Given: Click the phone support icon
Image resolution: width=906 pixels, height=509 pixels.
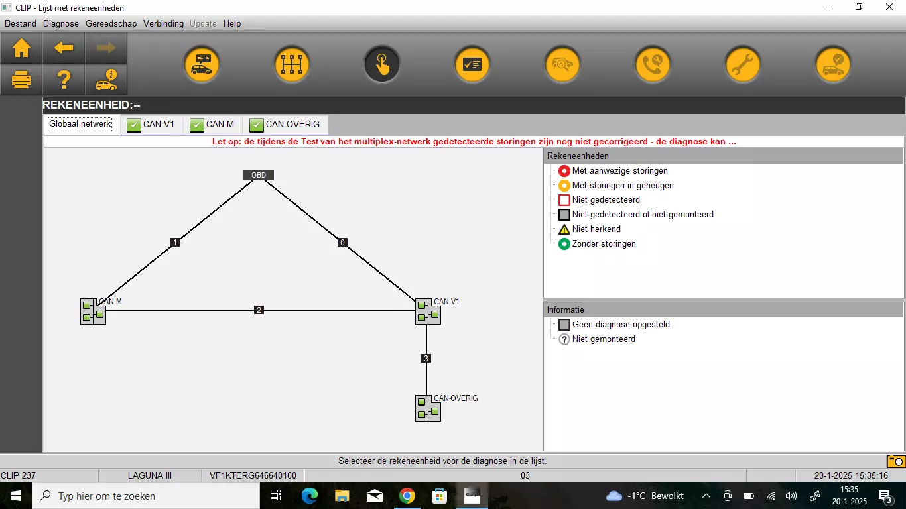Looking at the screenshot, I should pyautogui.click(x=652, y=65).
